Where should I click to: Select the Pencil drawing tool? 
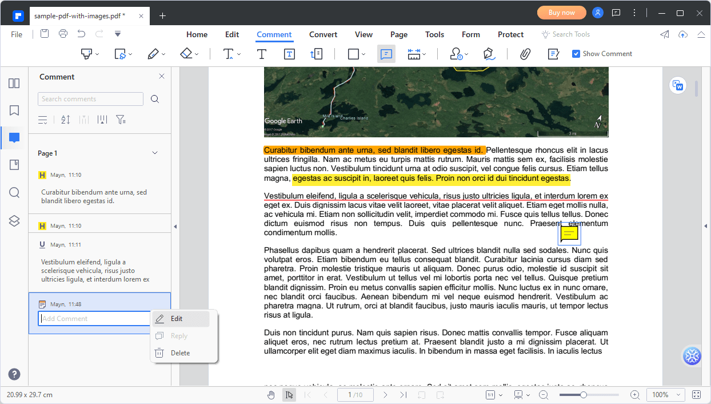(153, 53)
